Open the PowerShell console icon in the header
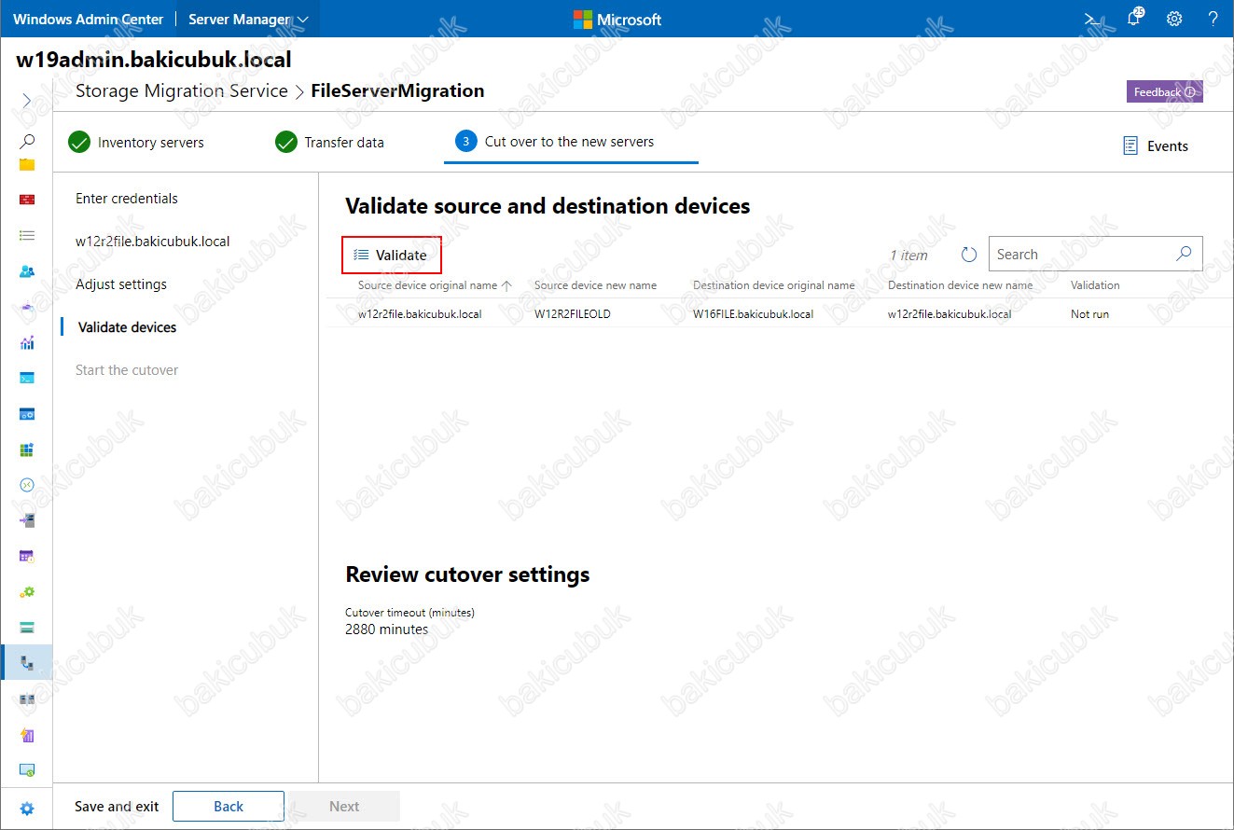 click(1092, 19)
